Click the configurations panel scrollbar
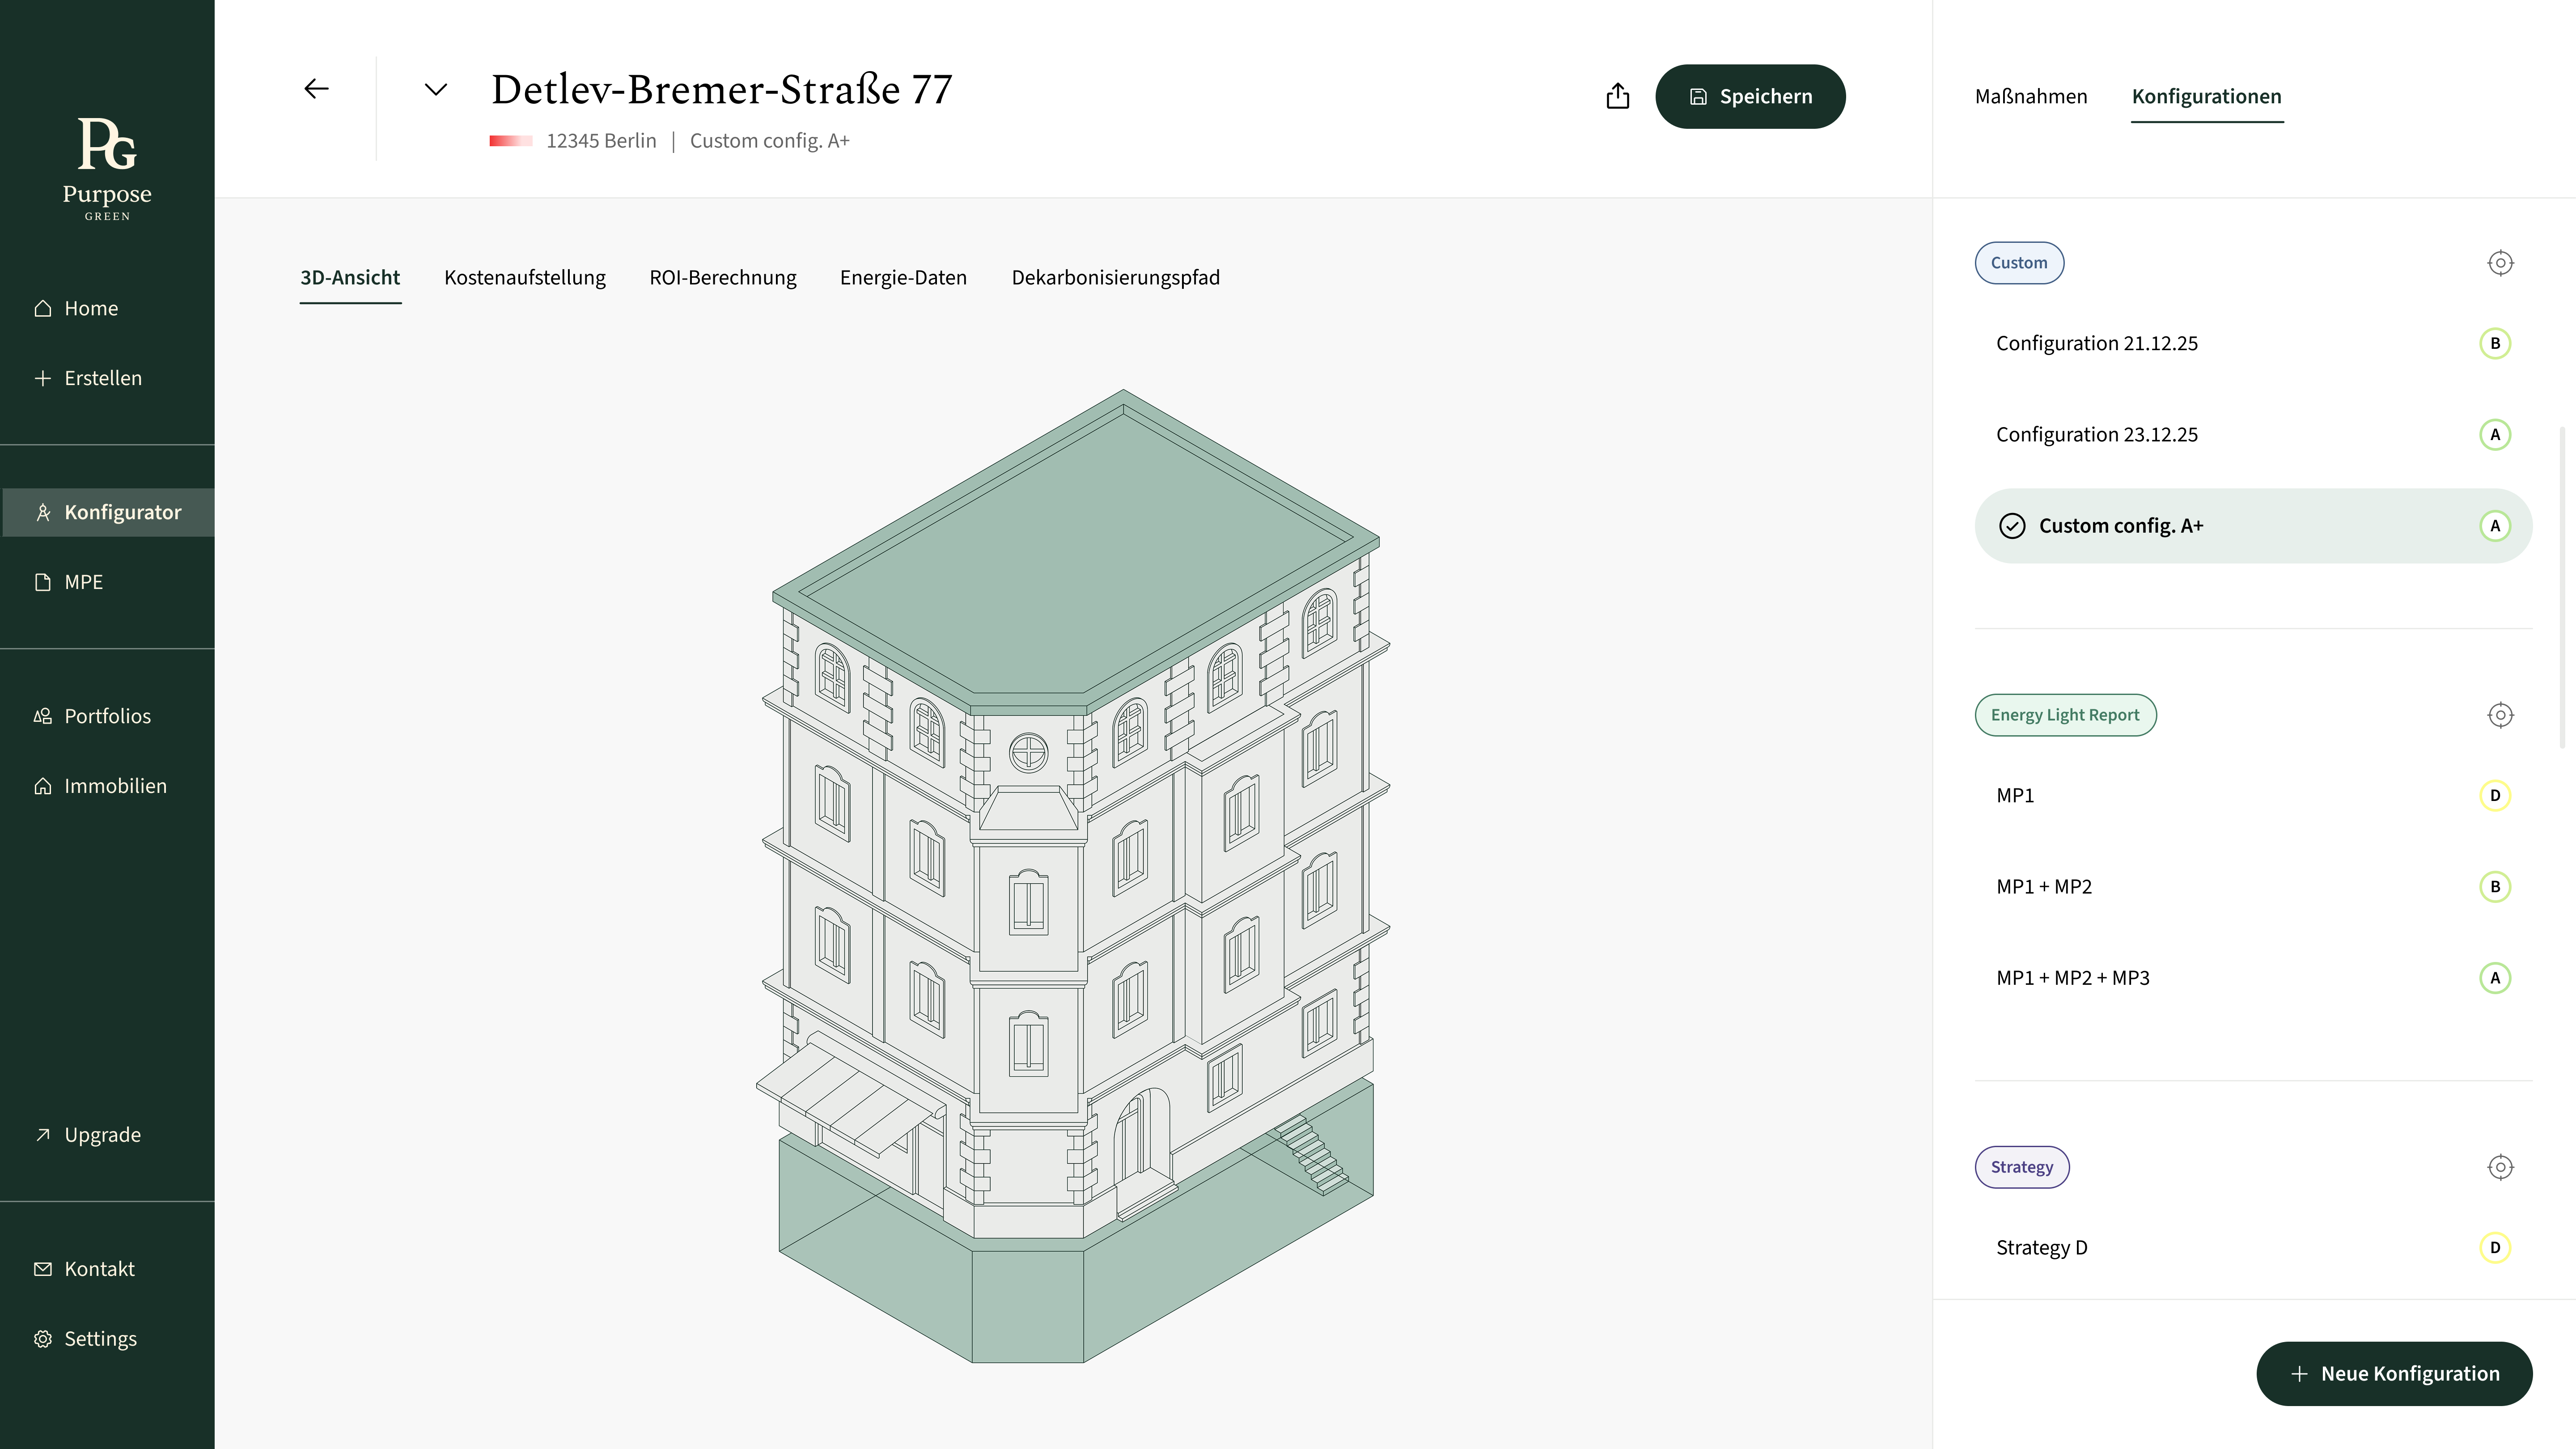Screen dimensions: 2576x1449 tap(2563, 588)
